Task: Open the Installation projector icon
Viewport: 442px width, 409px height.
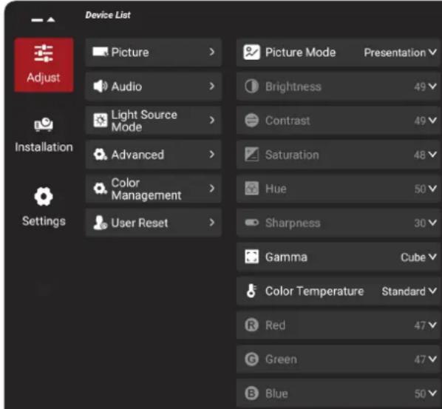Action: pyautogui.click(x=44, y=124)
